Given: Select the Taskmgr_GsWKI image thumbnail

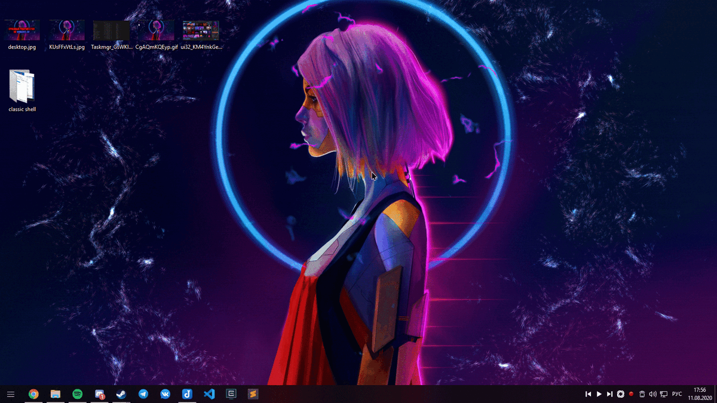Looking at the screenshot, I should click(112, 30).
